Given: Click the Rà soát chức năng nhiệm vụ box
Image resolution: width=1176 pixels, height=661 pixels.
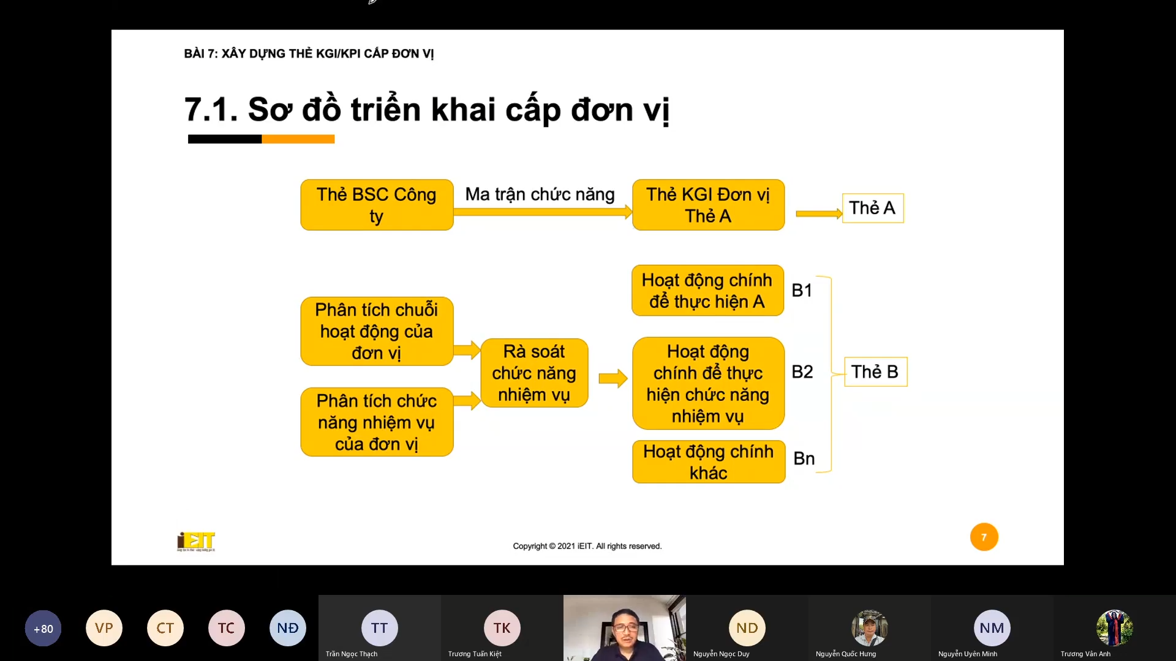Looking at the screenshot, I should [x=534, y=373].
